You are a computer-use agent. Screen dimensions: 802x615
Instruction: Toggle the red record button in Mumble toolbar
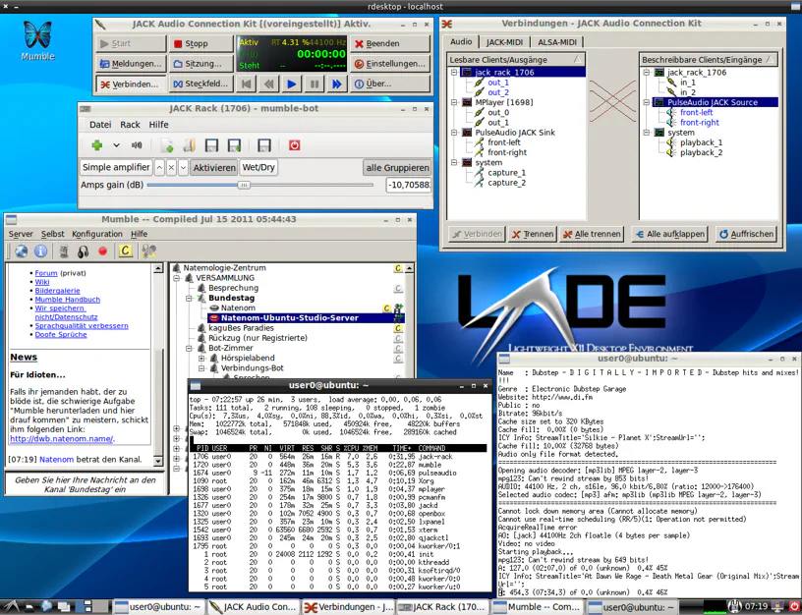(x=103, y=251)
